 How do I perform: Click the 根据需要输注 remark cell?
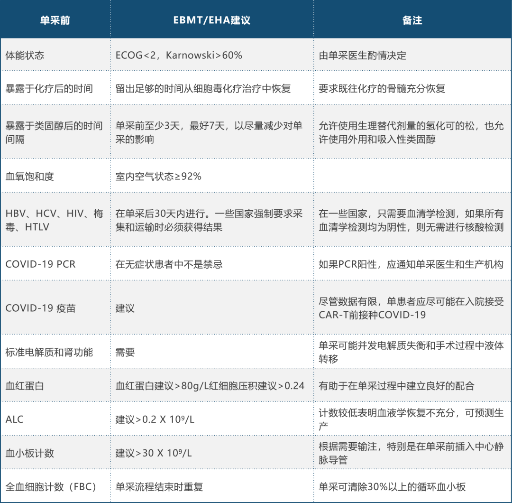pos(411,453)
